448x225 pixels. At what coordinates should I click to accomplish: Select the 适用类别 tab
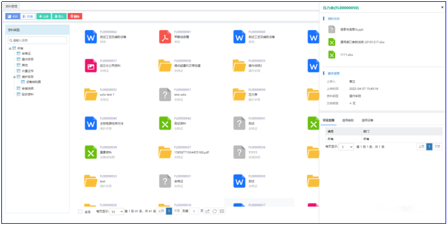(348, 120)
